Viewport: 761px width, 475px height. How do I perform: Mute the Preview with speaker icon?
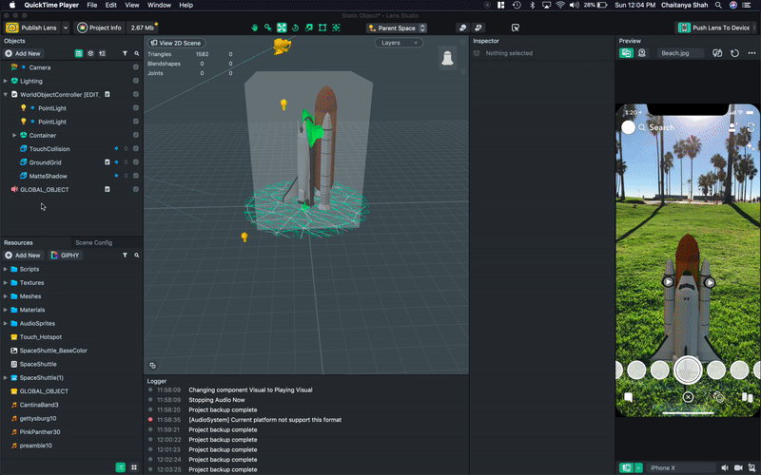pos(725,467)
